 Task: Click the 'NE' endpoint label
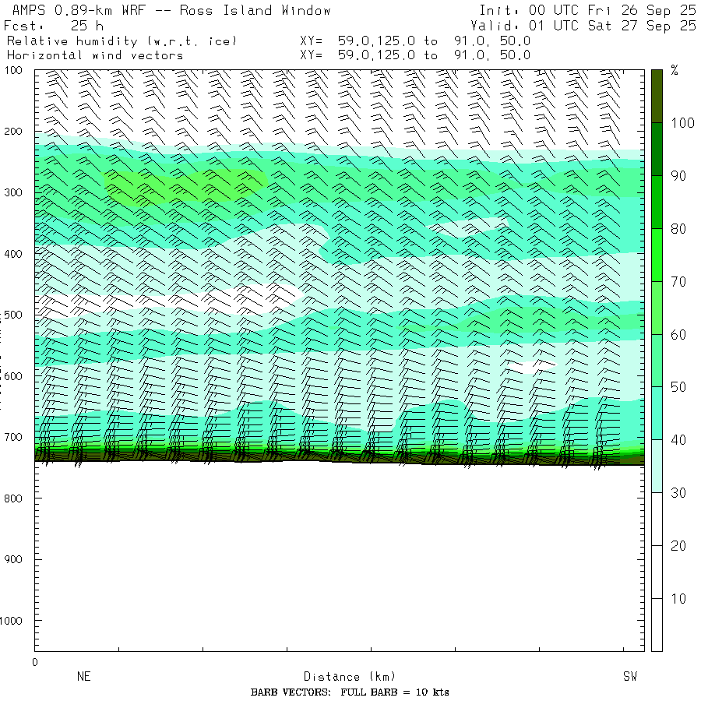pyautogui.click(x=83, y=676)
